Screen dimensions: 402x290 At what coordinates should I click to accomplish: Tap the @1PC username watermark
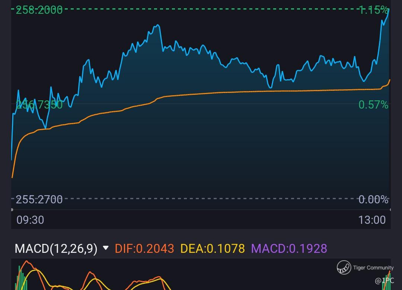[x=384, y=281]
